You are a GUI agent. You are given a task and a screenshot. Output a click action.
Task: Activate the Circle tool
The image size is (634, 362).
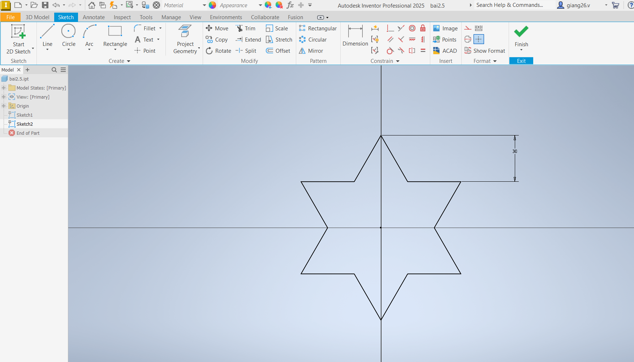click(x=69, y=35)
